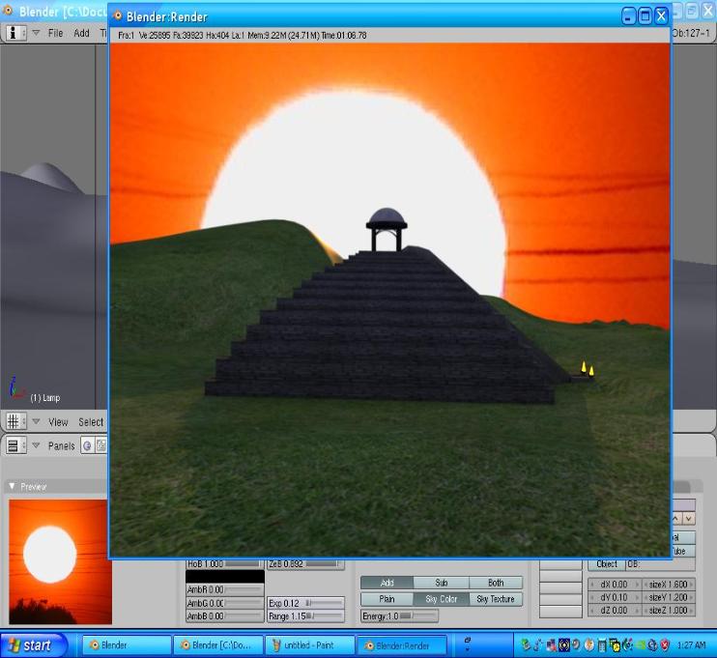
Task: Expand the menu arrow beside File
Action: [x=36, y=32]
